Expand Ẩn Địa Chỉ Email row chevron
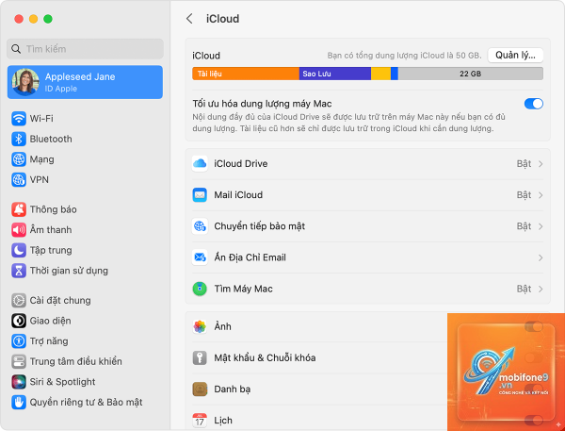This screenshot has width=565, height=431. (541, 257)
